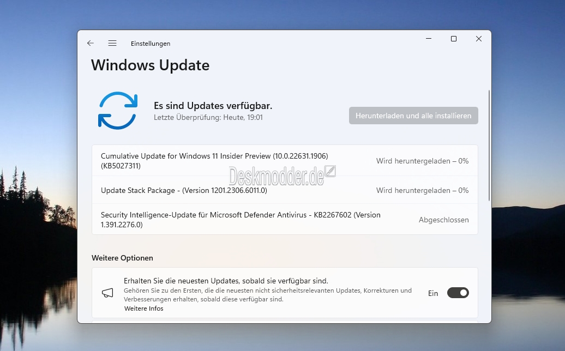Click the 'Es sind Updates verfügbar.' message

click(213, 106)
